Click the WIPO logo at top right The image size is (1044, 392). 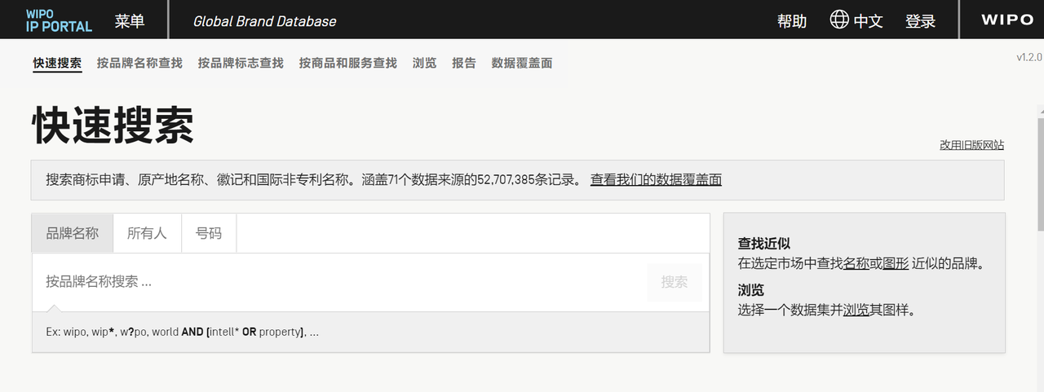1006,20
